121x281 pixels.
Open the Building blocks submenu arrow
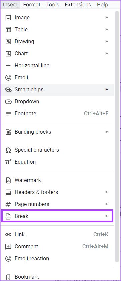pyautogui.click(x=107, y=132)
